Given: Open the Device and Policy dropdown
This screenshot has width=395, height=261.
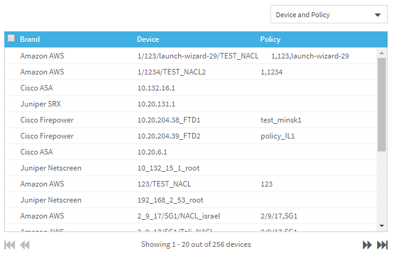Looking at the screenshot, I should 328,15.
